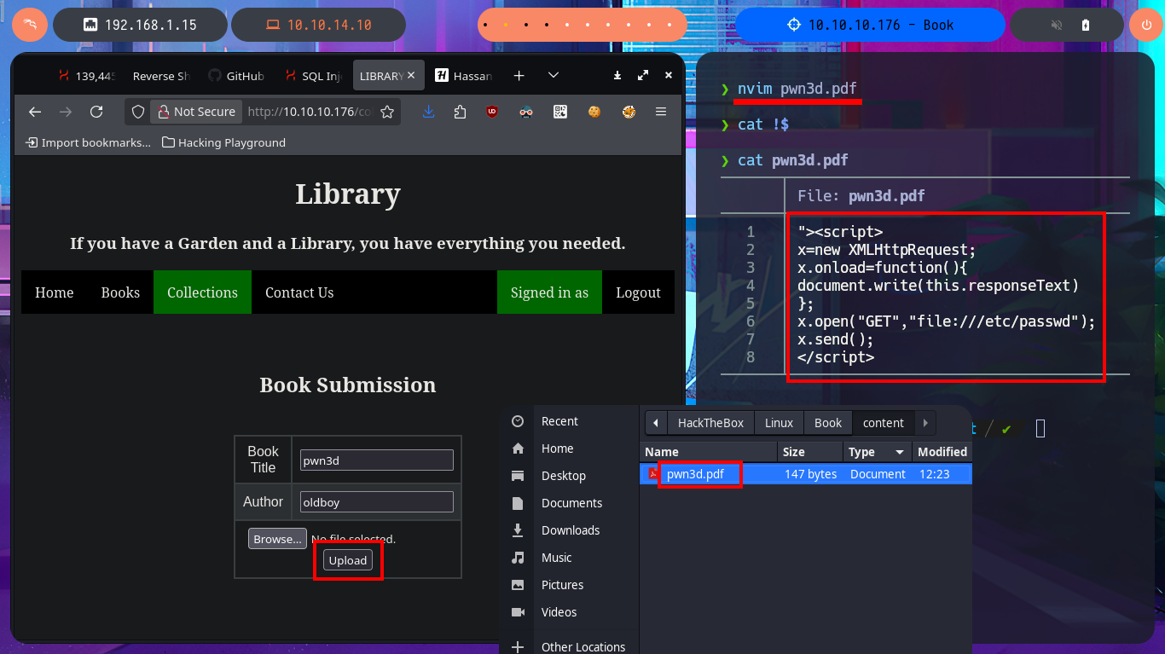Close the LIBRARY tab
1165x654 pixels.
(411, 76)
